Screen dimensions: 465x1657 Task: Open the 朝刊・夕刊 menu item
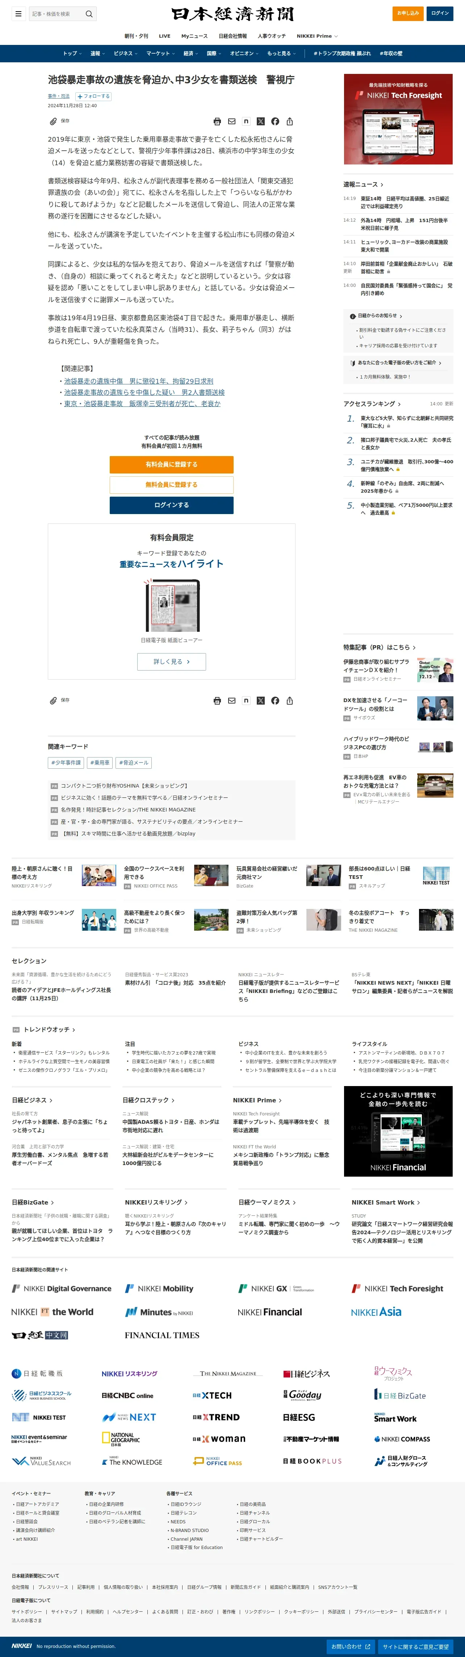tap(136, 36)
